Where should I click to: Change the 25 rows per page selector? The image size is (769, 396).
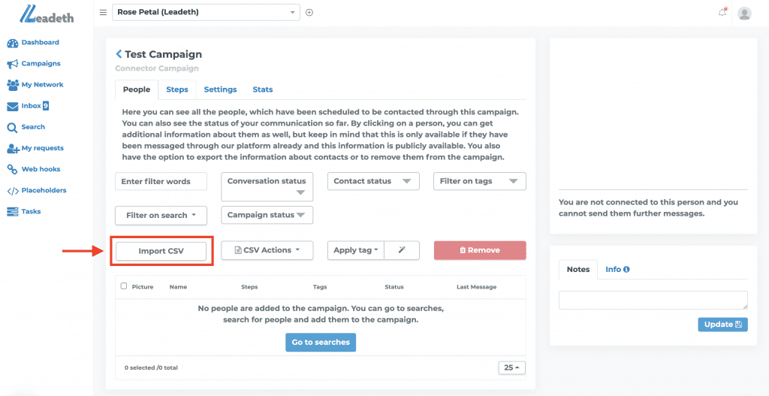[511, 367]
